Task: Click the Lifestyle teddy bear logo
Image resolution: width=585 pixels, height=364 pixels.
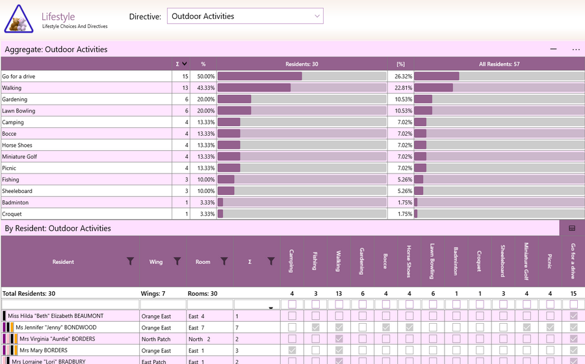Action: point(19,19)
